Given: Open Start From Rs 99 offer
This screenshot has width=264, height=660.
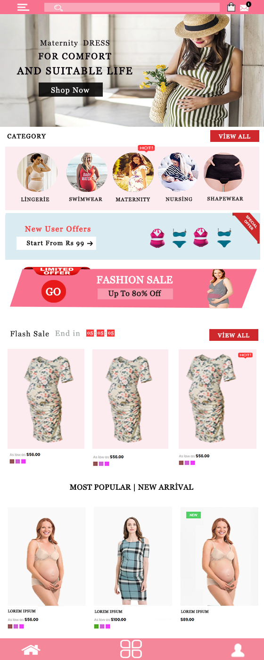Looking at the screenshot, I should [56, 243].
